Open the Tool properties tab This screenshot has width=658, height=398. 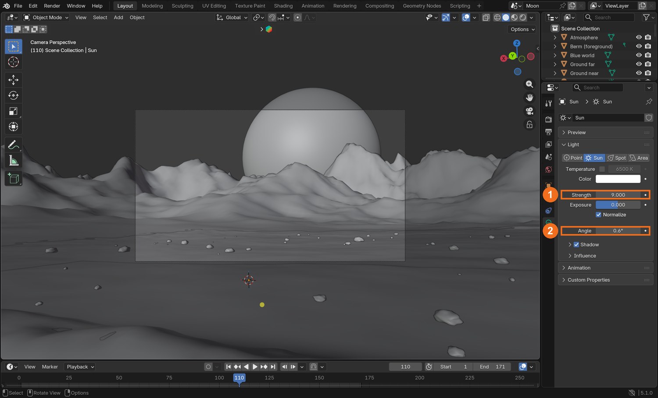tap(548, 103)
